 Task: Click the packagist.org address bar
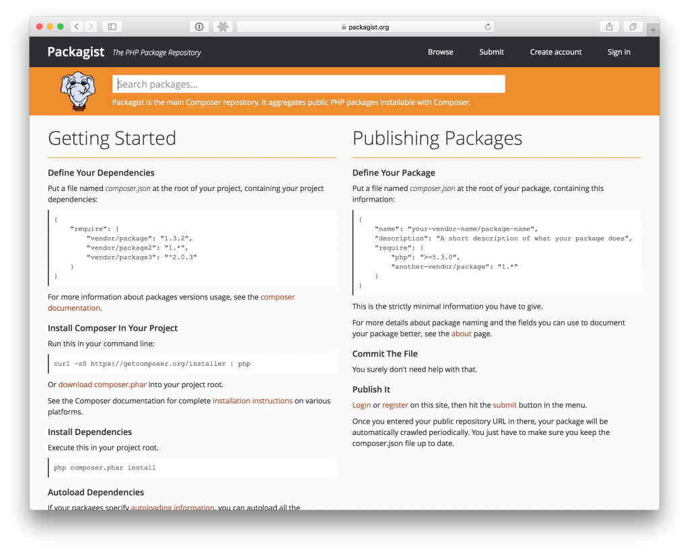365,27
